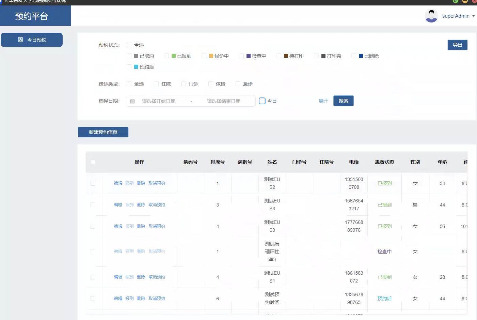Click the green 已报到 color swatch

coord(174,56)
